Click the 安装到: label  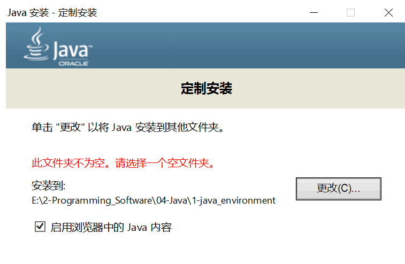(49, 185)
